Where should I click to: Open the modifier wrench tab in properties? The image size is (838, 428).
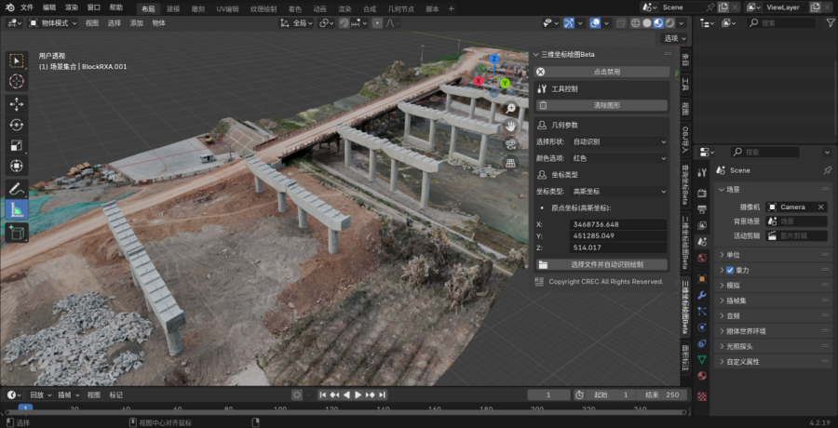point(702,295)
